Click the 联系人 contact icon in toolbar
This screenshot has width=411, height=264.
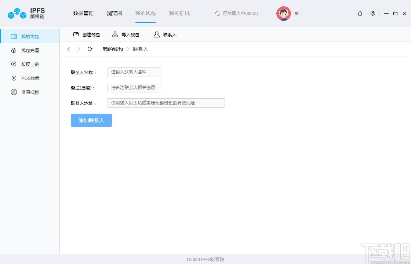tap(157, 34)
